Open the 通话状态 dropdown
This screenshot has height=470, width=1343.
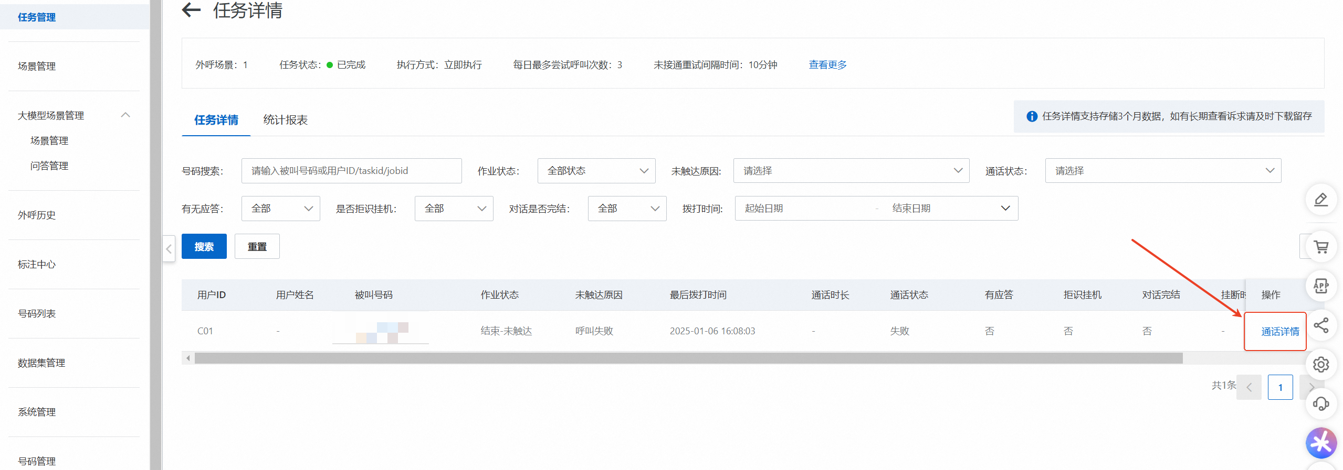[x=1163, y=171]
